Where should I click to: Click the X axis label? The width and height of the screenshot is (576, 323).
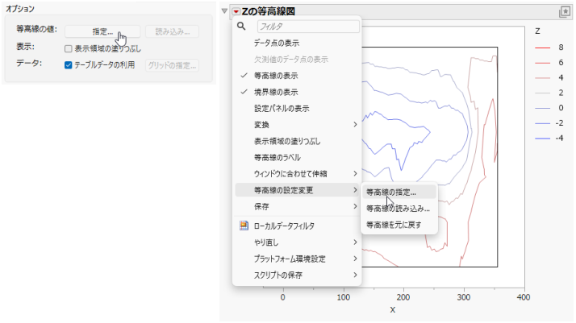tap(393, 310)
